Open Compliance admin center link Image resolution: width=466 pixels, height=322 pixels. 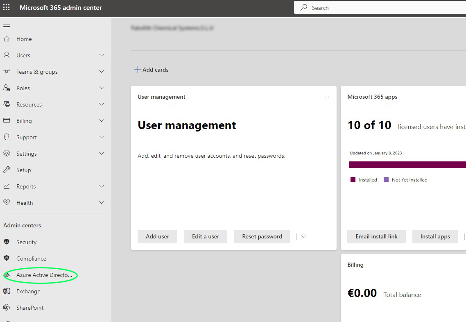point(31,259)
